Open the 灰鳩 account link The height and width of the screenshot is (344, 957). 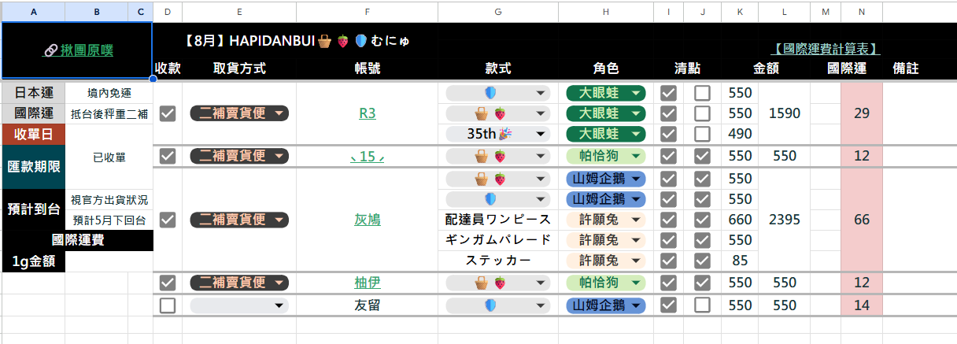pos(368,220)
